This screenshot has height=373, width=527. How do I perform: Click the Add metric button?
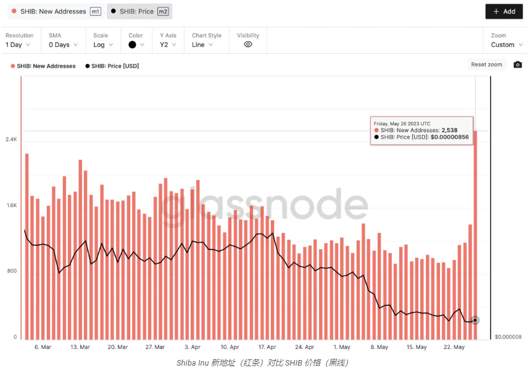click(x=504, y=12)
